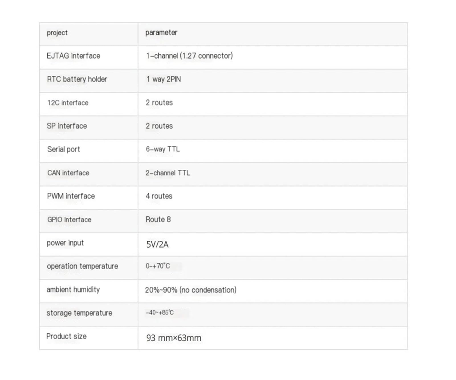Select the PWM interface label
This screenshot has width=456, height=380.
click(x=71, y=196)
